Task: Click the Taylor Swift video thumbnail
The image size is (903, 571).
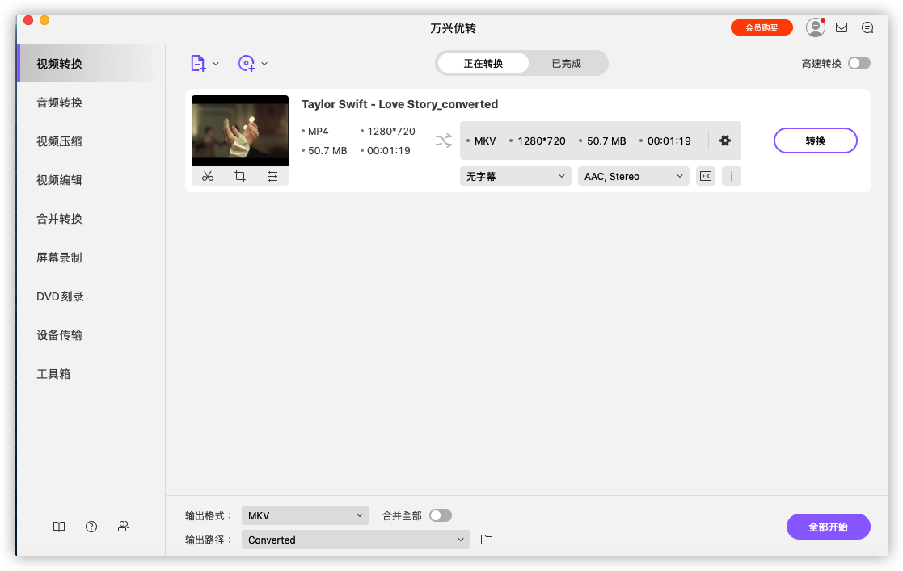Action: tap(239, 129)
